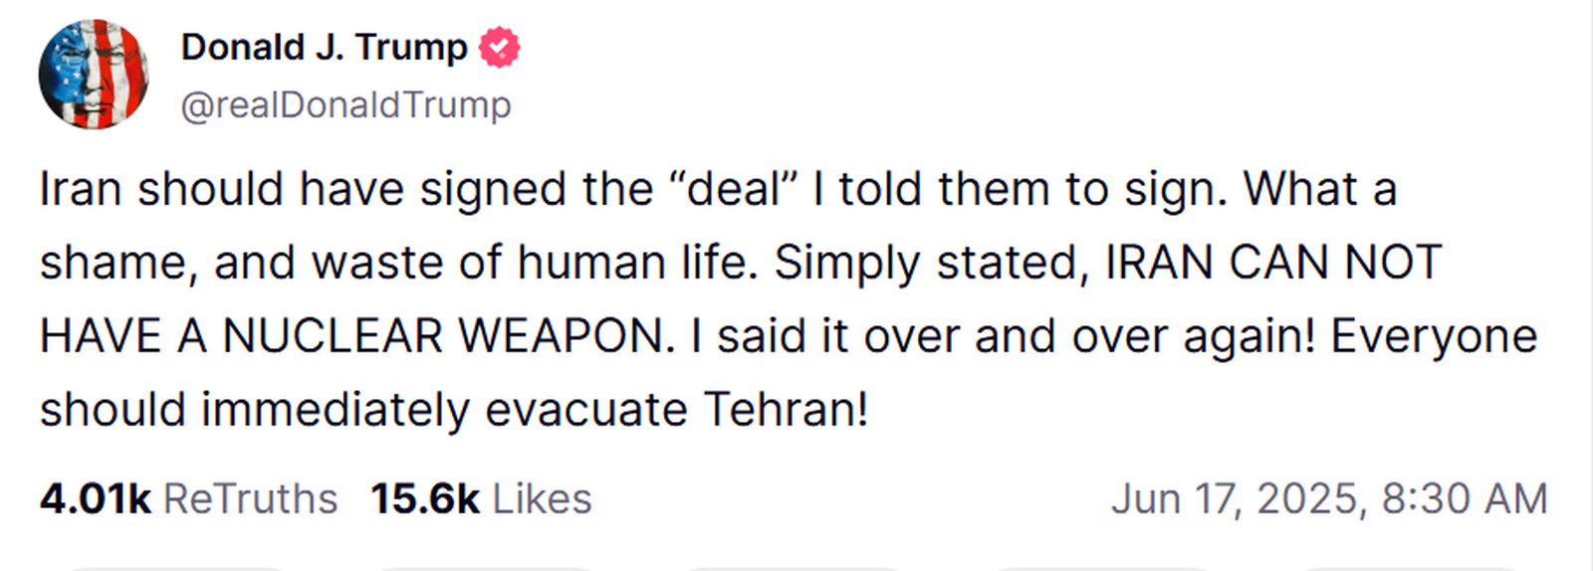View the 4.01k ReTruths list
1593x571 pixels.
188,498
